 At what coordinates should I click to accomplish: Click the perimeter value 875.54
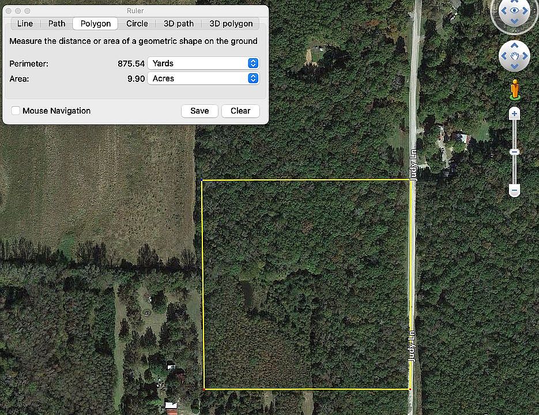pyautogui.click(x=131, y=63)
